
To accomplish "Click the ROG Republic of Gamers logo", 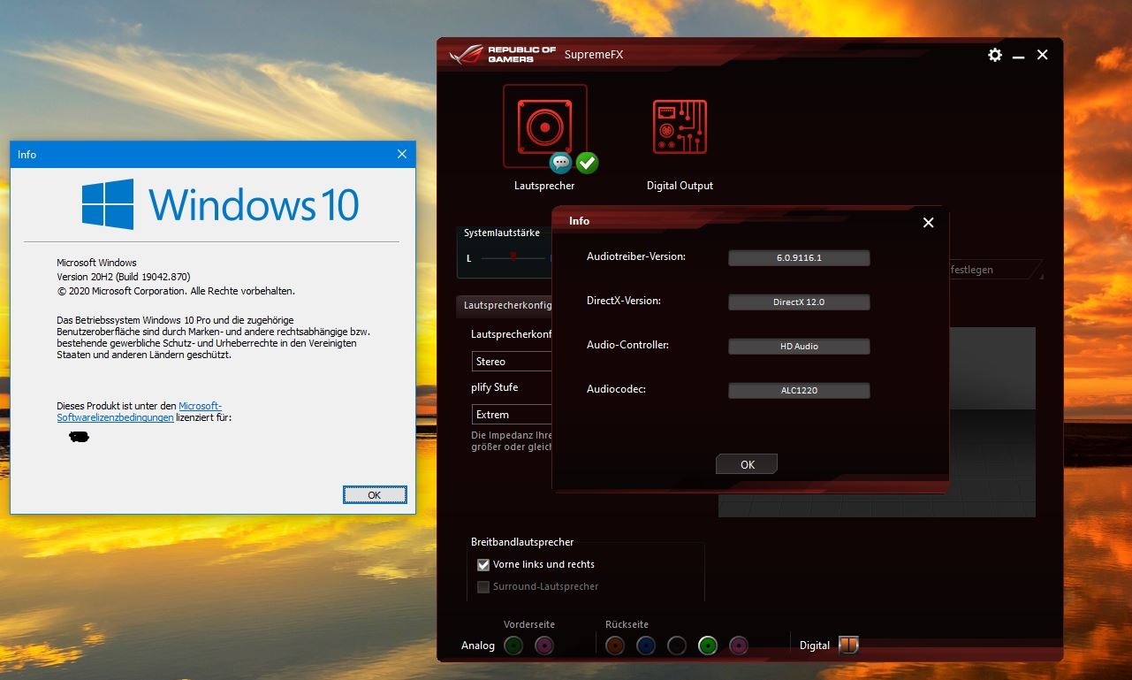I will 502,55.
